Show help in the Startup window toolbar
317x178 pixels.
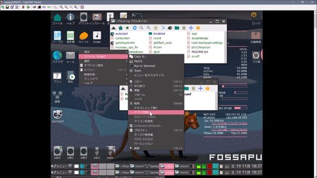[x=198, y=28]
